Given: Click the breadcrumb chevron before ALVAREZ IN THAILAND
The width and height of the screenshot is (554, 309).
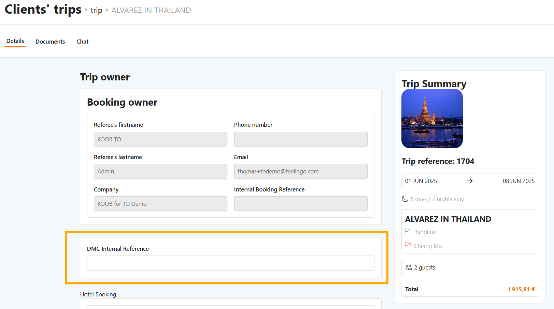Looking at the screenshot, I should pyautogui.click(x=107, y=10).
